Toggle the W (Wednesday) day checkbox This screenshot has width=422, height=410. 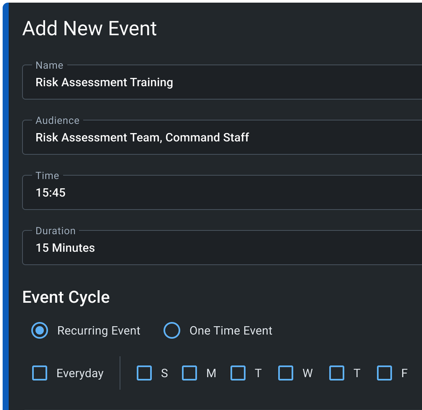(x=286, y=373)
